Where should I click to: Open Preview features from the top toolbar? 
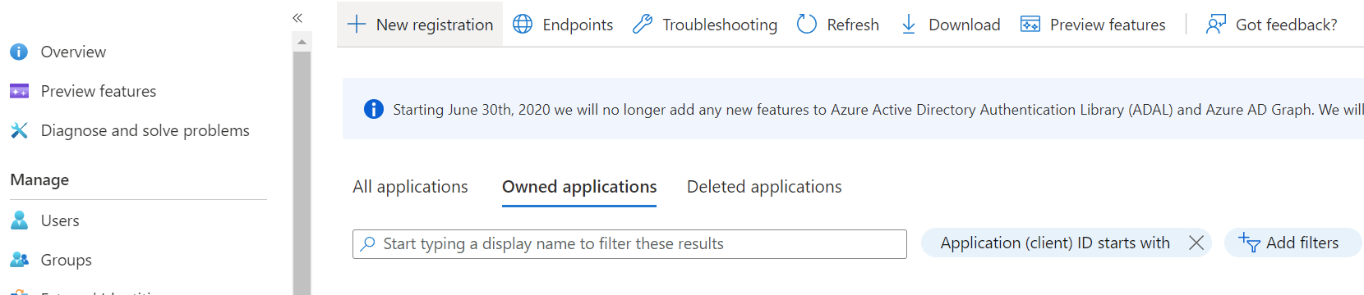[1093, 25]
